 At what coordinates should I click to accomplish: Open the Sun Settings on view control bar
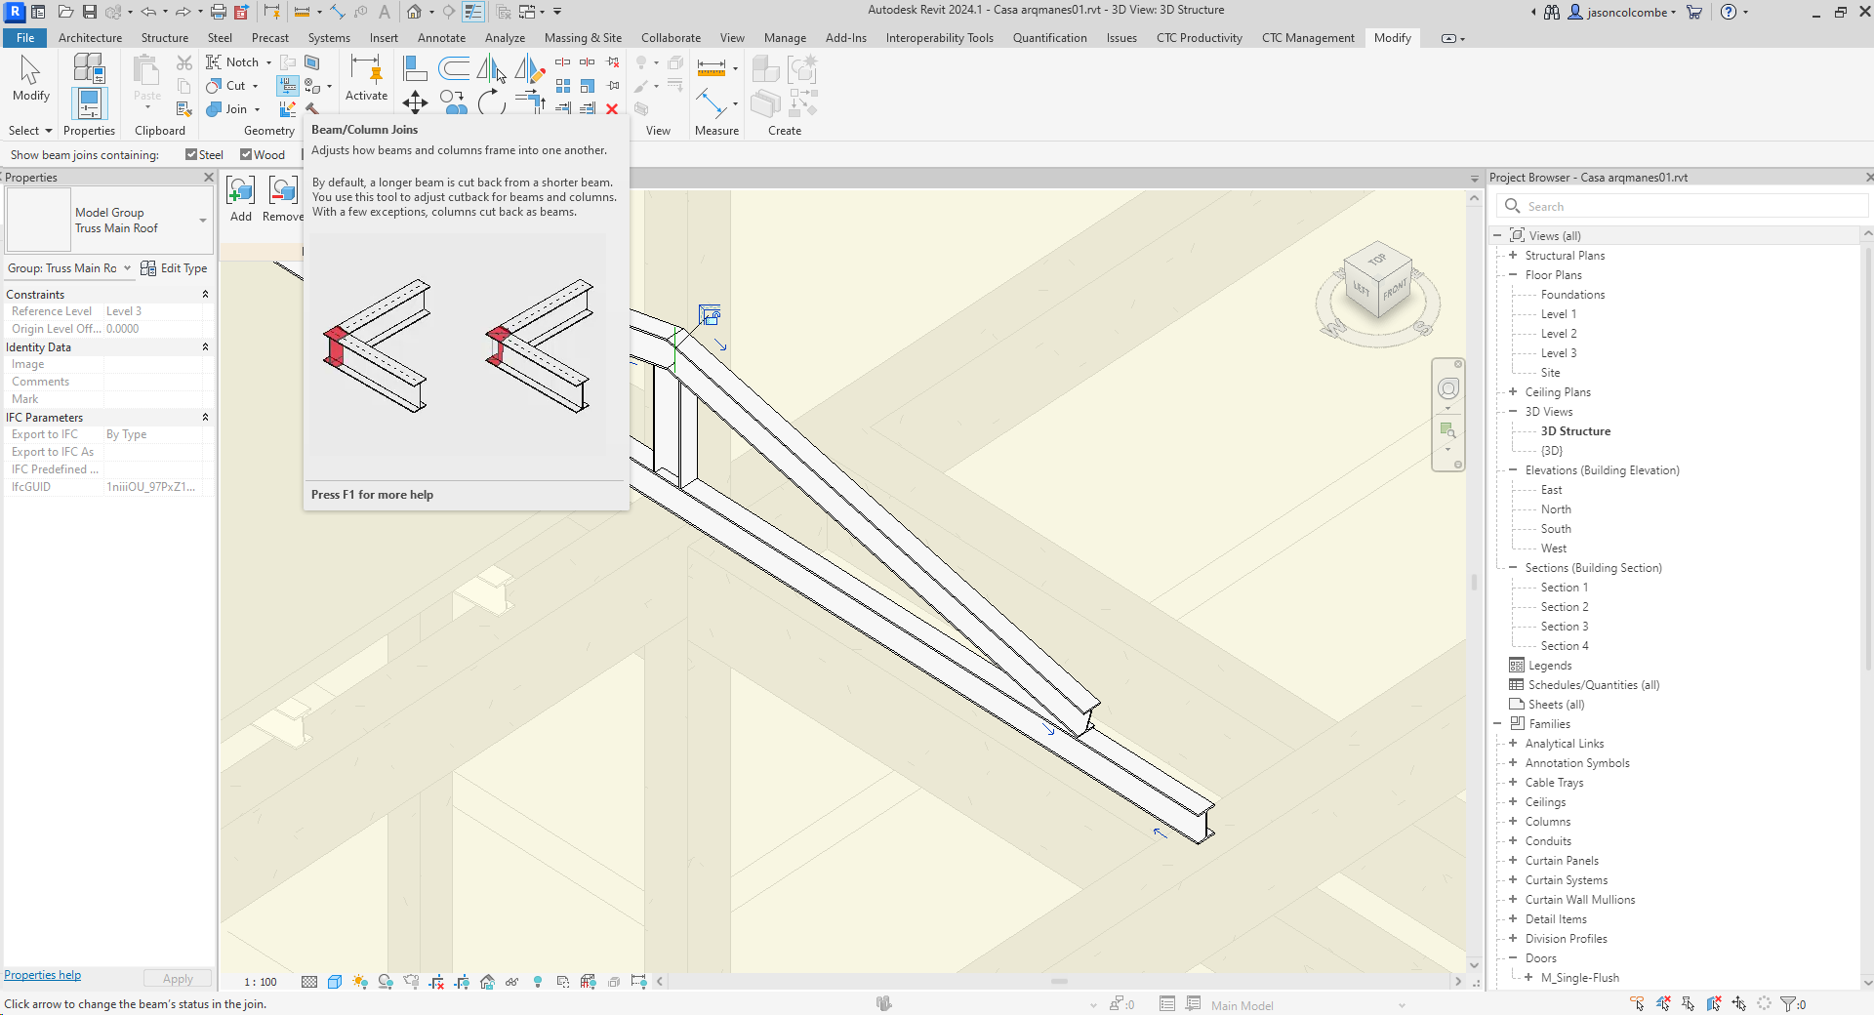pos(359,982)
